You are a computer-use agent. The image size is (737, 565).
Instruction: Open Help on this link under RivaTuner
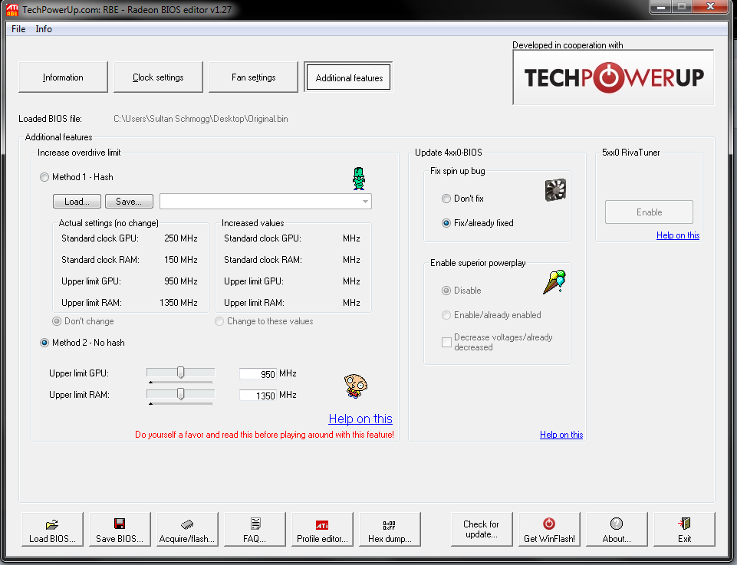coord(678,235)
